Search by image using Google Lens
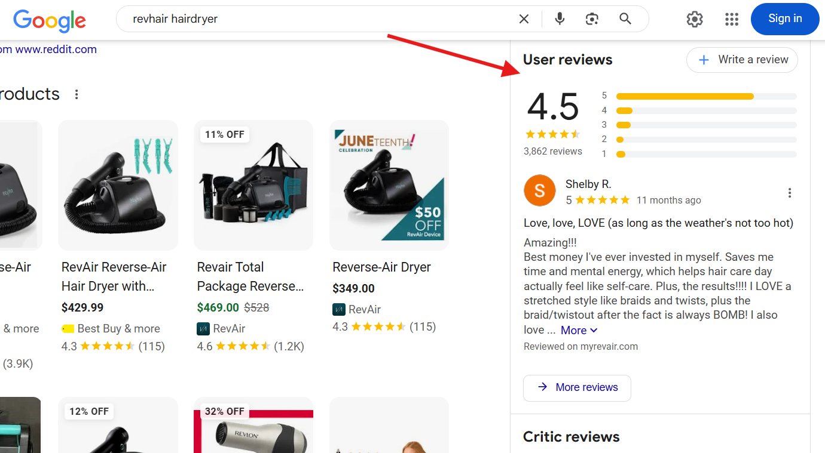 pos(592,19)
